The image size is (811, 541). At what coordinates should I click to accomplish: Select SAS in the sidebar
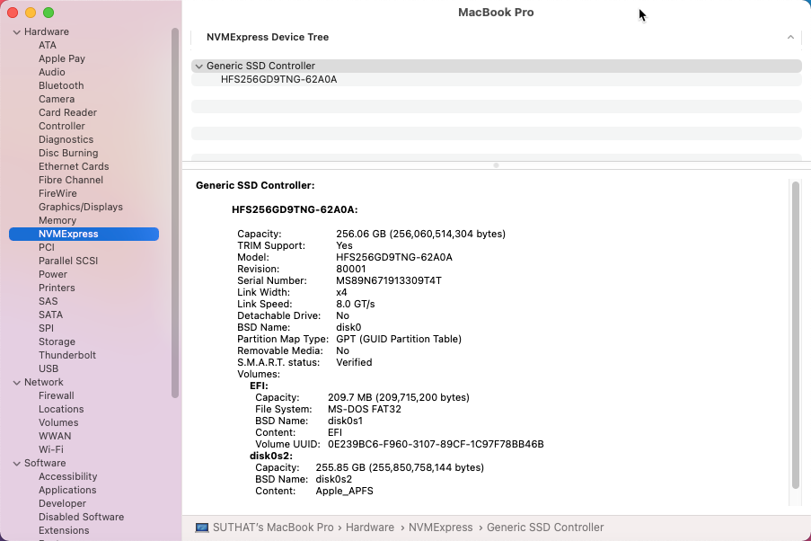(48, 301)
